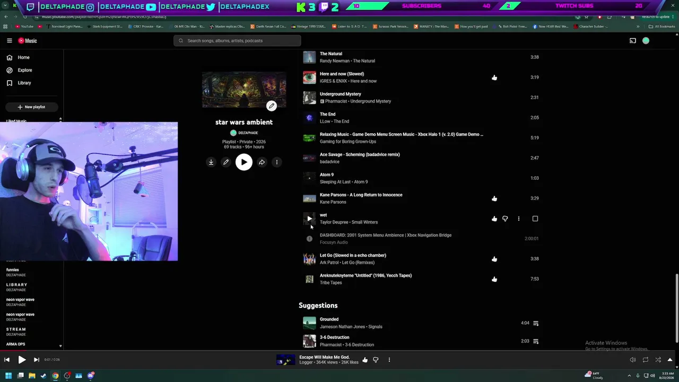Click the now playing song thumbnail
This screenshot has height=382, width=679.
pyautogui.click(x=286, y=360)
